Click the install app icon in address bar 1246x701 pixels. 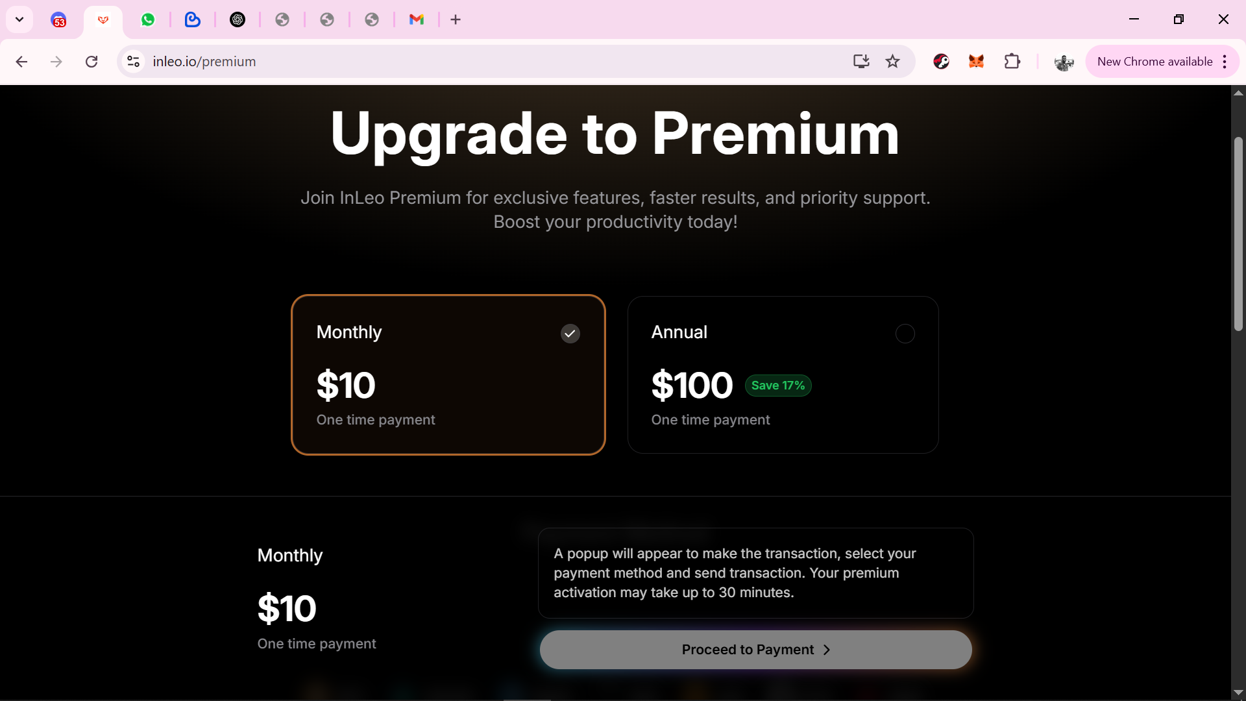(861, 62)
